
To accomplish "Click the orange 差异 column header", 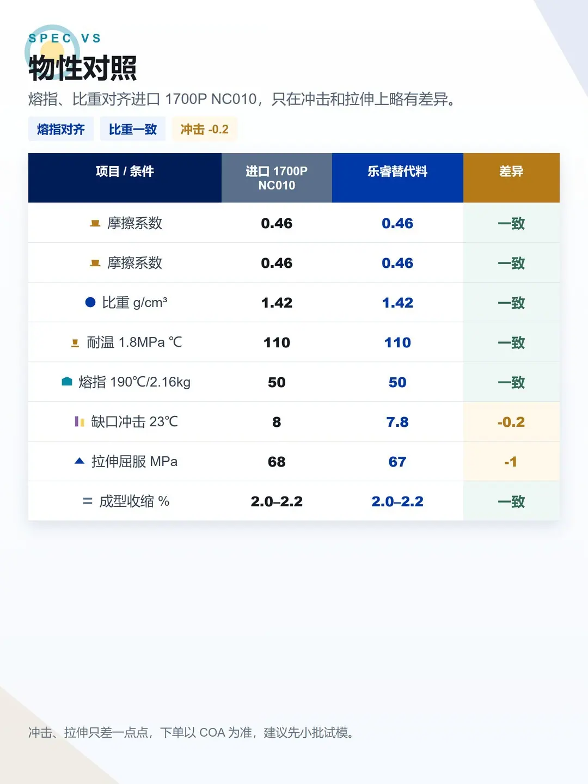I will click(511, 178).
